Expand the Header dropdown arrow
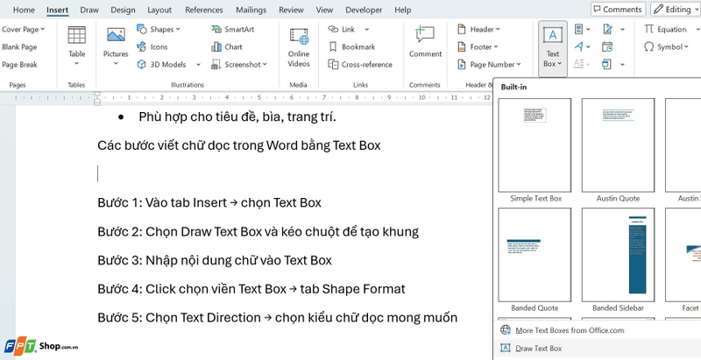The height and width of the screenshot is (360, 701). click(x=498, y=30)
